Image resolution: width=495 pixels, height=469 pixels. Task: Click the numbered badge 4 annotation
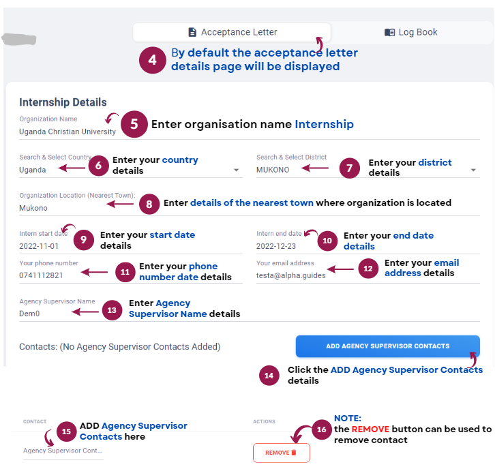point(153,60)
